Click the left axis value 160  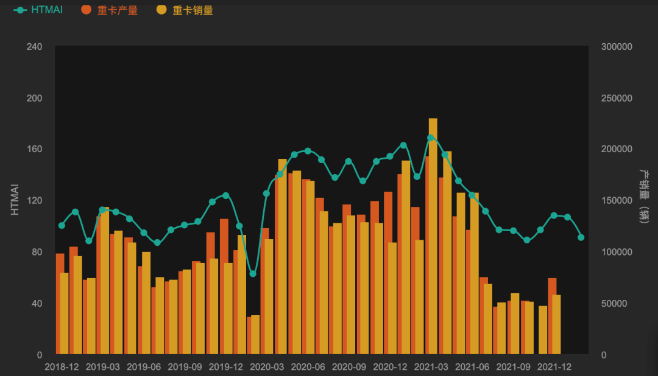pyautogui.click(x=34, y=149)
